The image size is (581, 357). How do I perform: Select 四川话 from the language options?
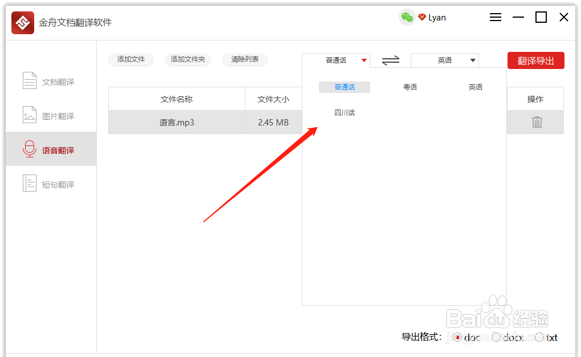tap(345, 112)
